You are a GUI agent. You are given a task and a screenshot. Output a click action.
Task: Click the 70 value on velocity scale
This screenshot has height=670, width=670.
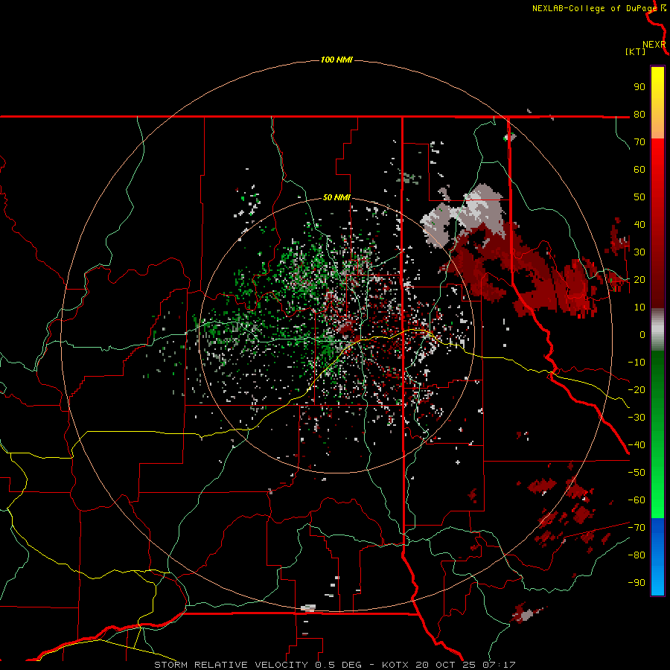pos(639,142)
